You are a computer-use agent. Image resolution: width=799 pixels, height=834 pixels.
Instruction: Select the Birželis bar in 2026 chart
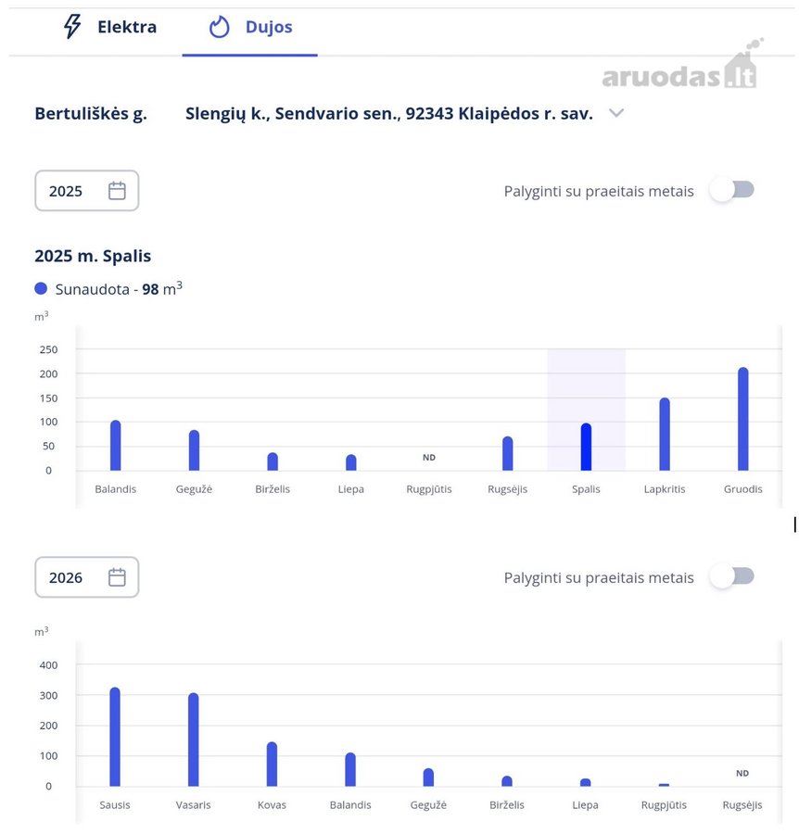(507, 781)
